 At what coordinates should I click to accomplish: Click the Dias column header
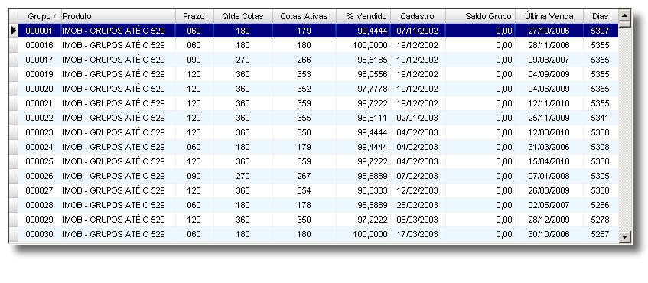[601, 17]
